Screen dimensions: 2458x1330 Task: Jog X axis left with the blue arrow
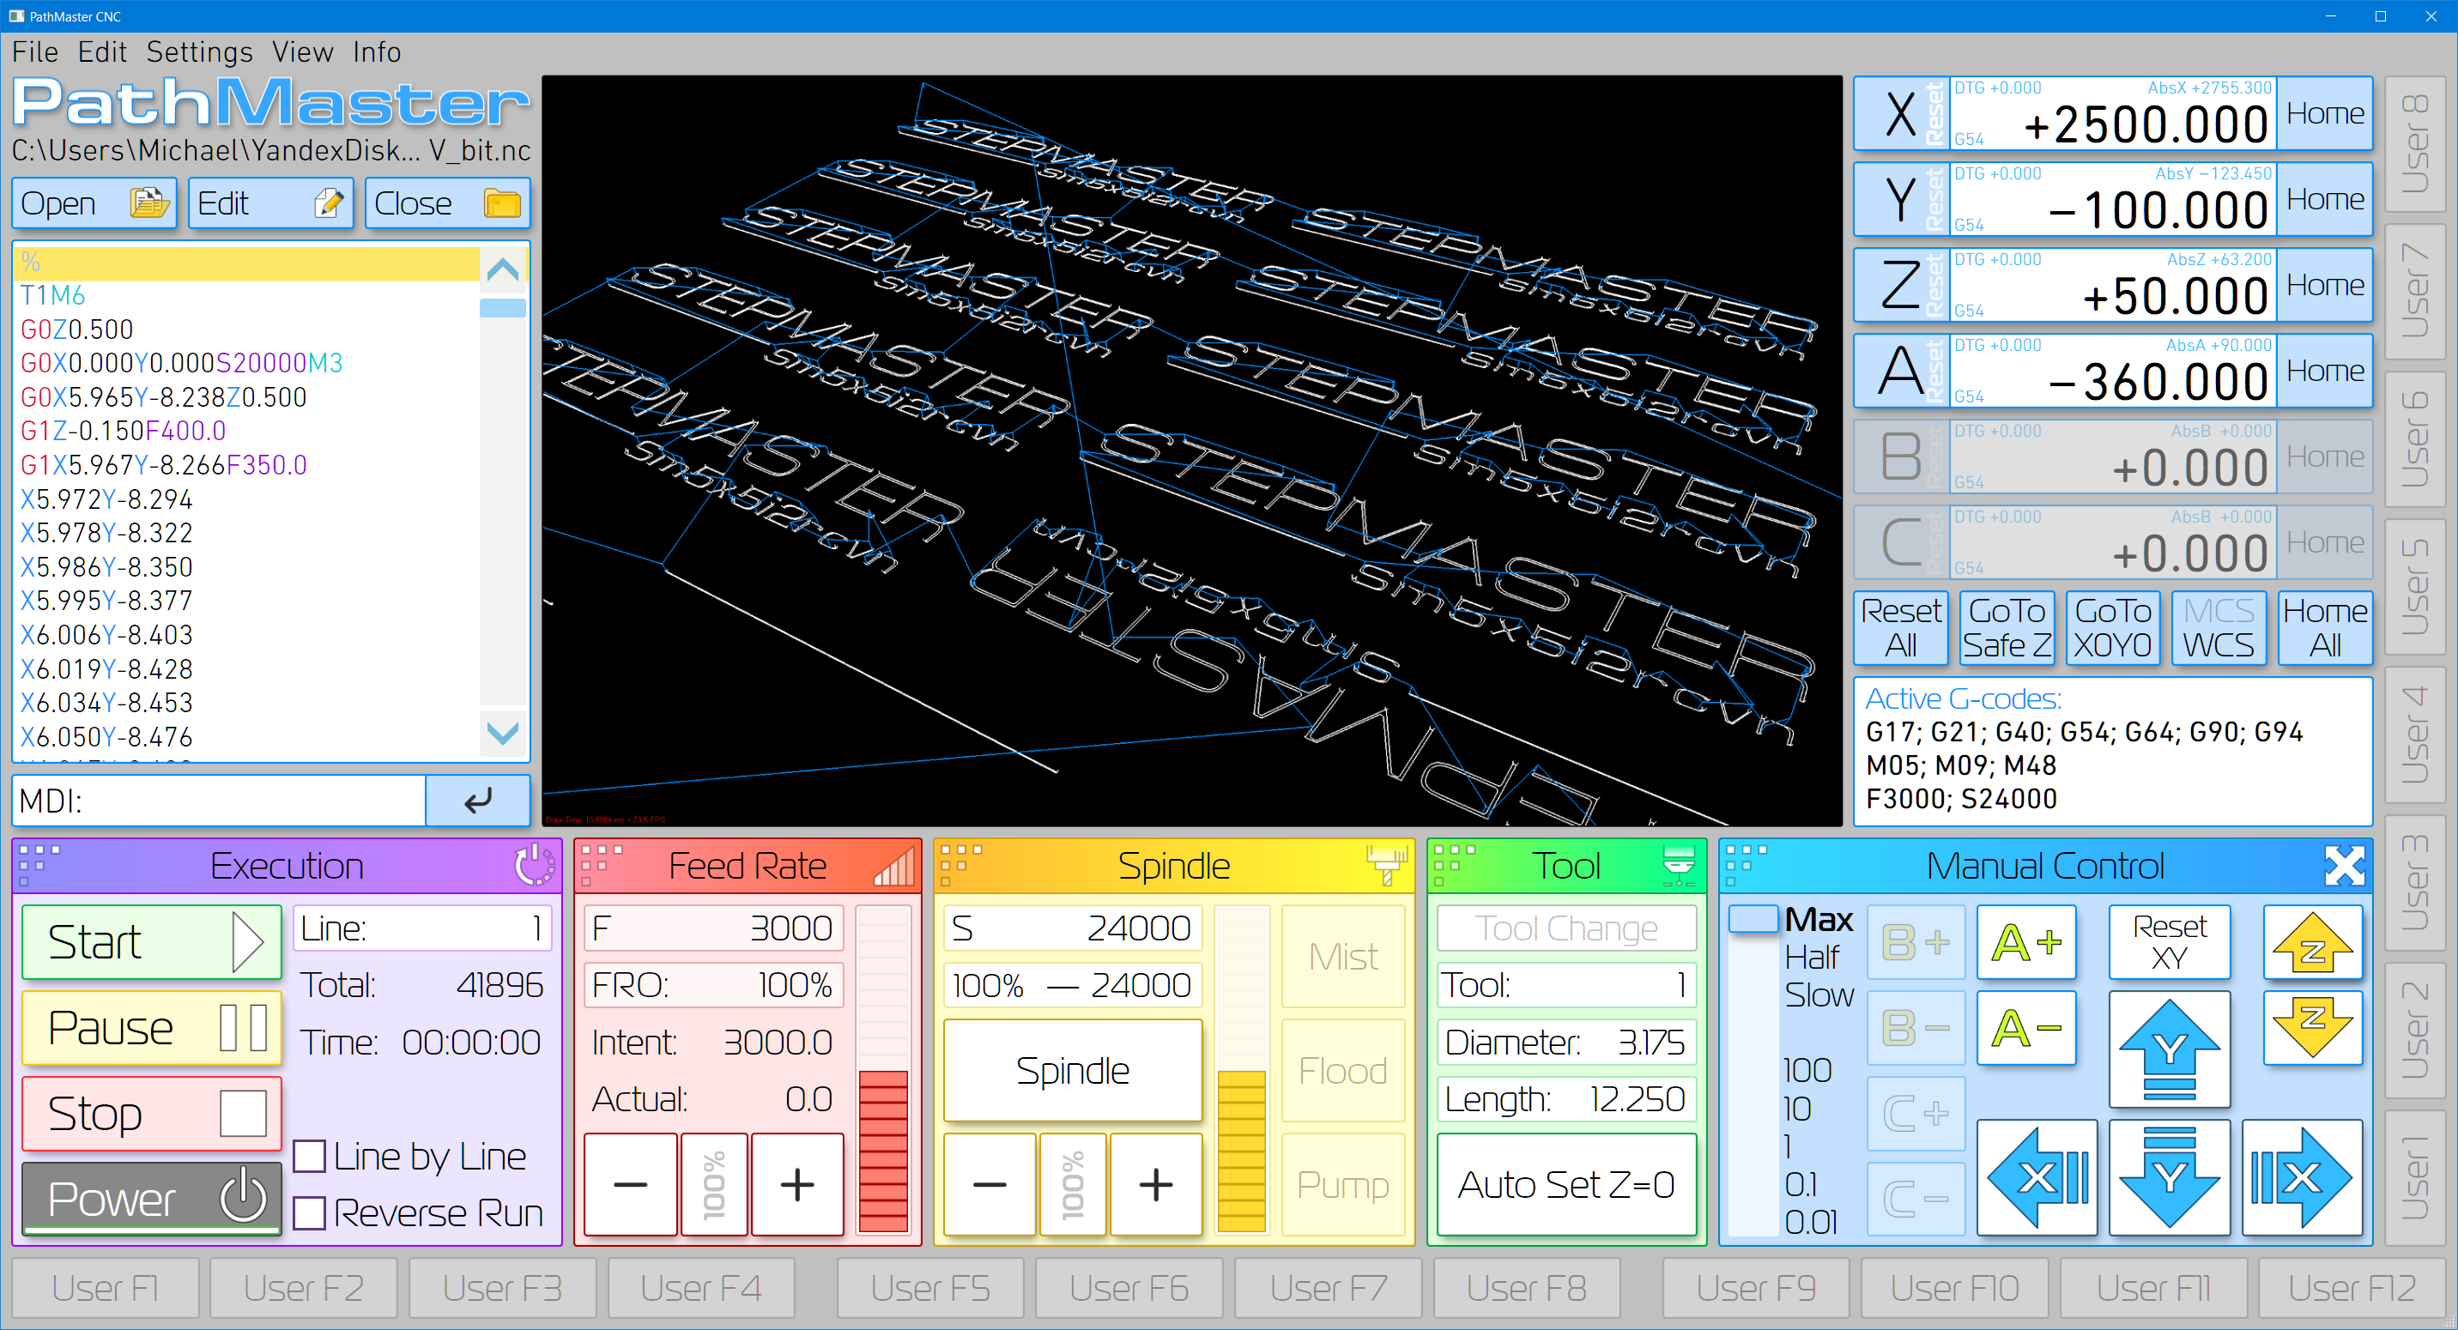(2037, 1177)
